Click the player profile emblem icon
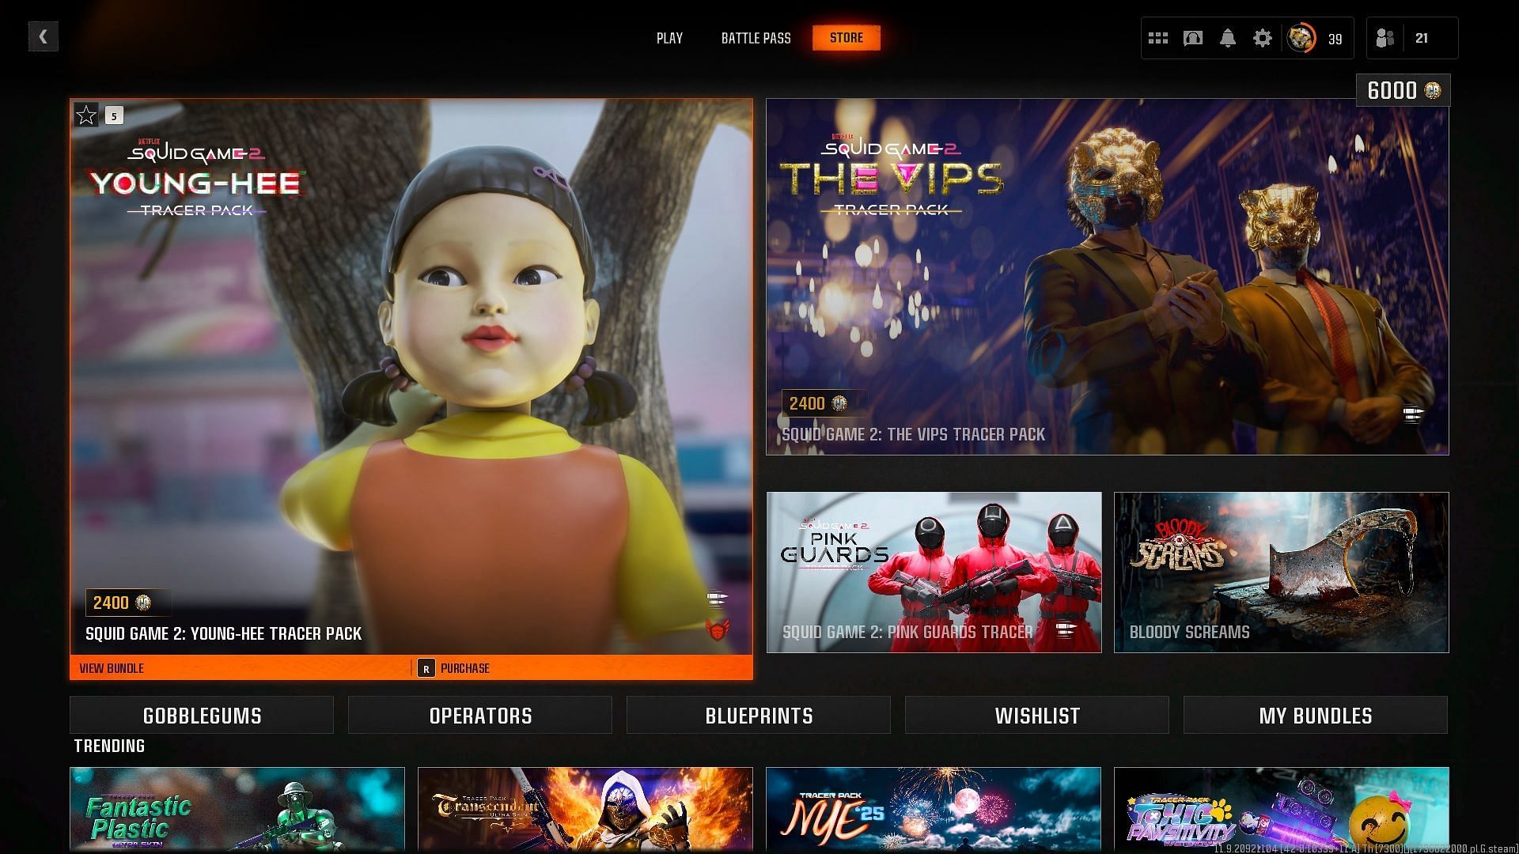This screenshot has height=854, width=1519. (x=1301, y=38)
